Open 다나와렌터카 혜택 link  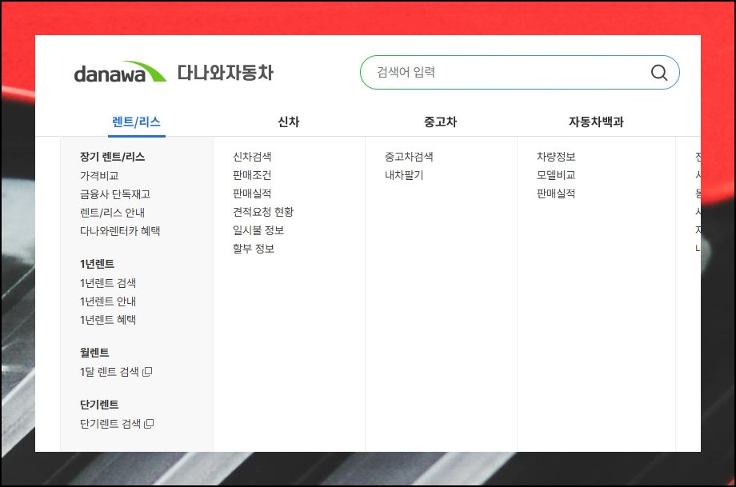coord(120,231)
